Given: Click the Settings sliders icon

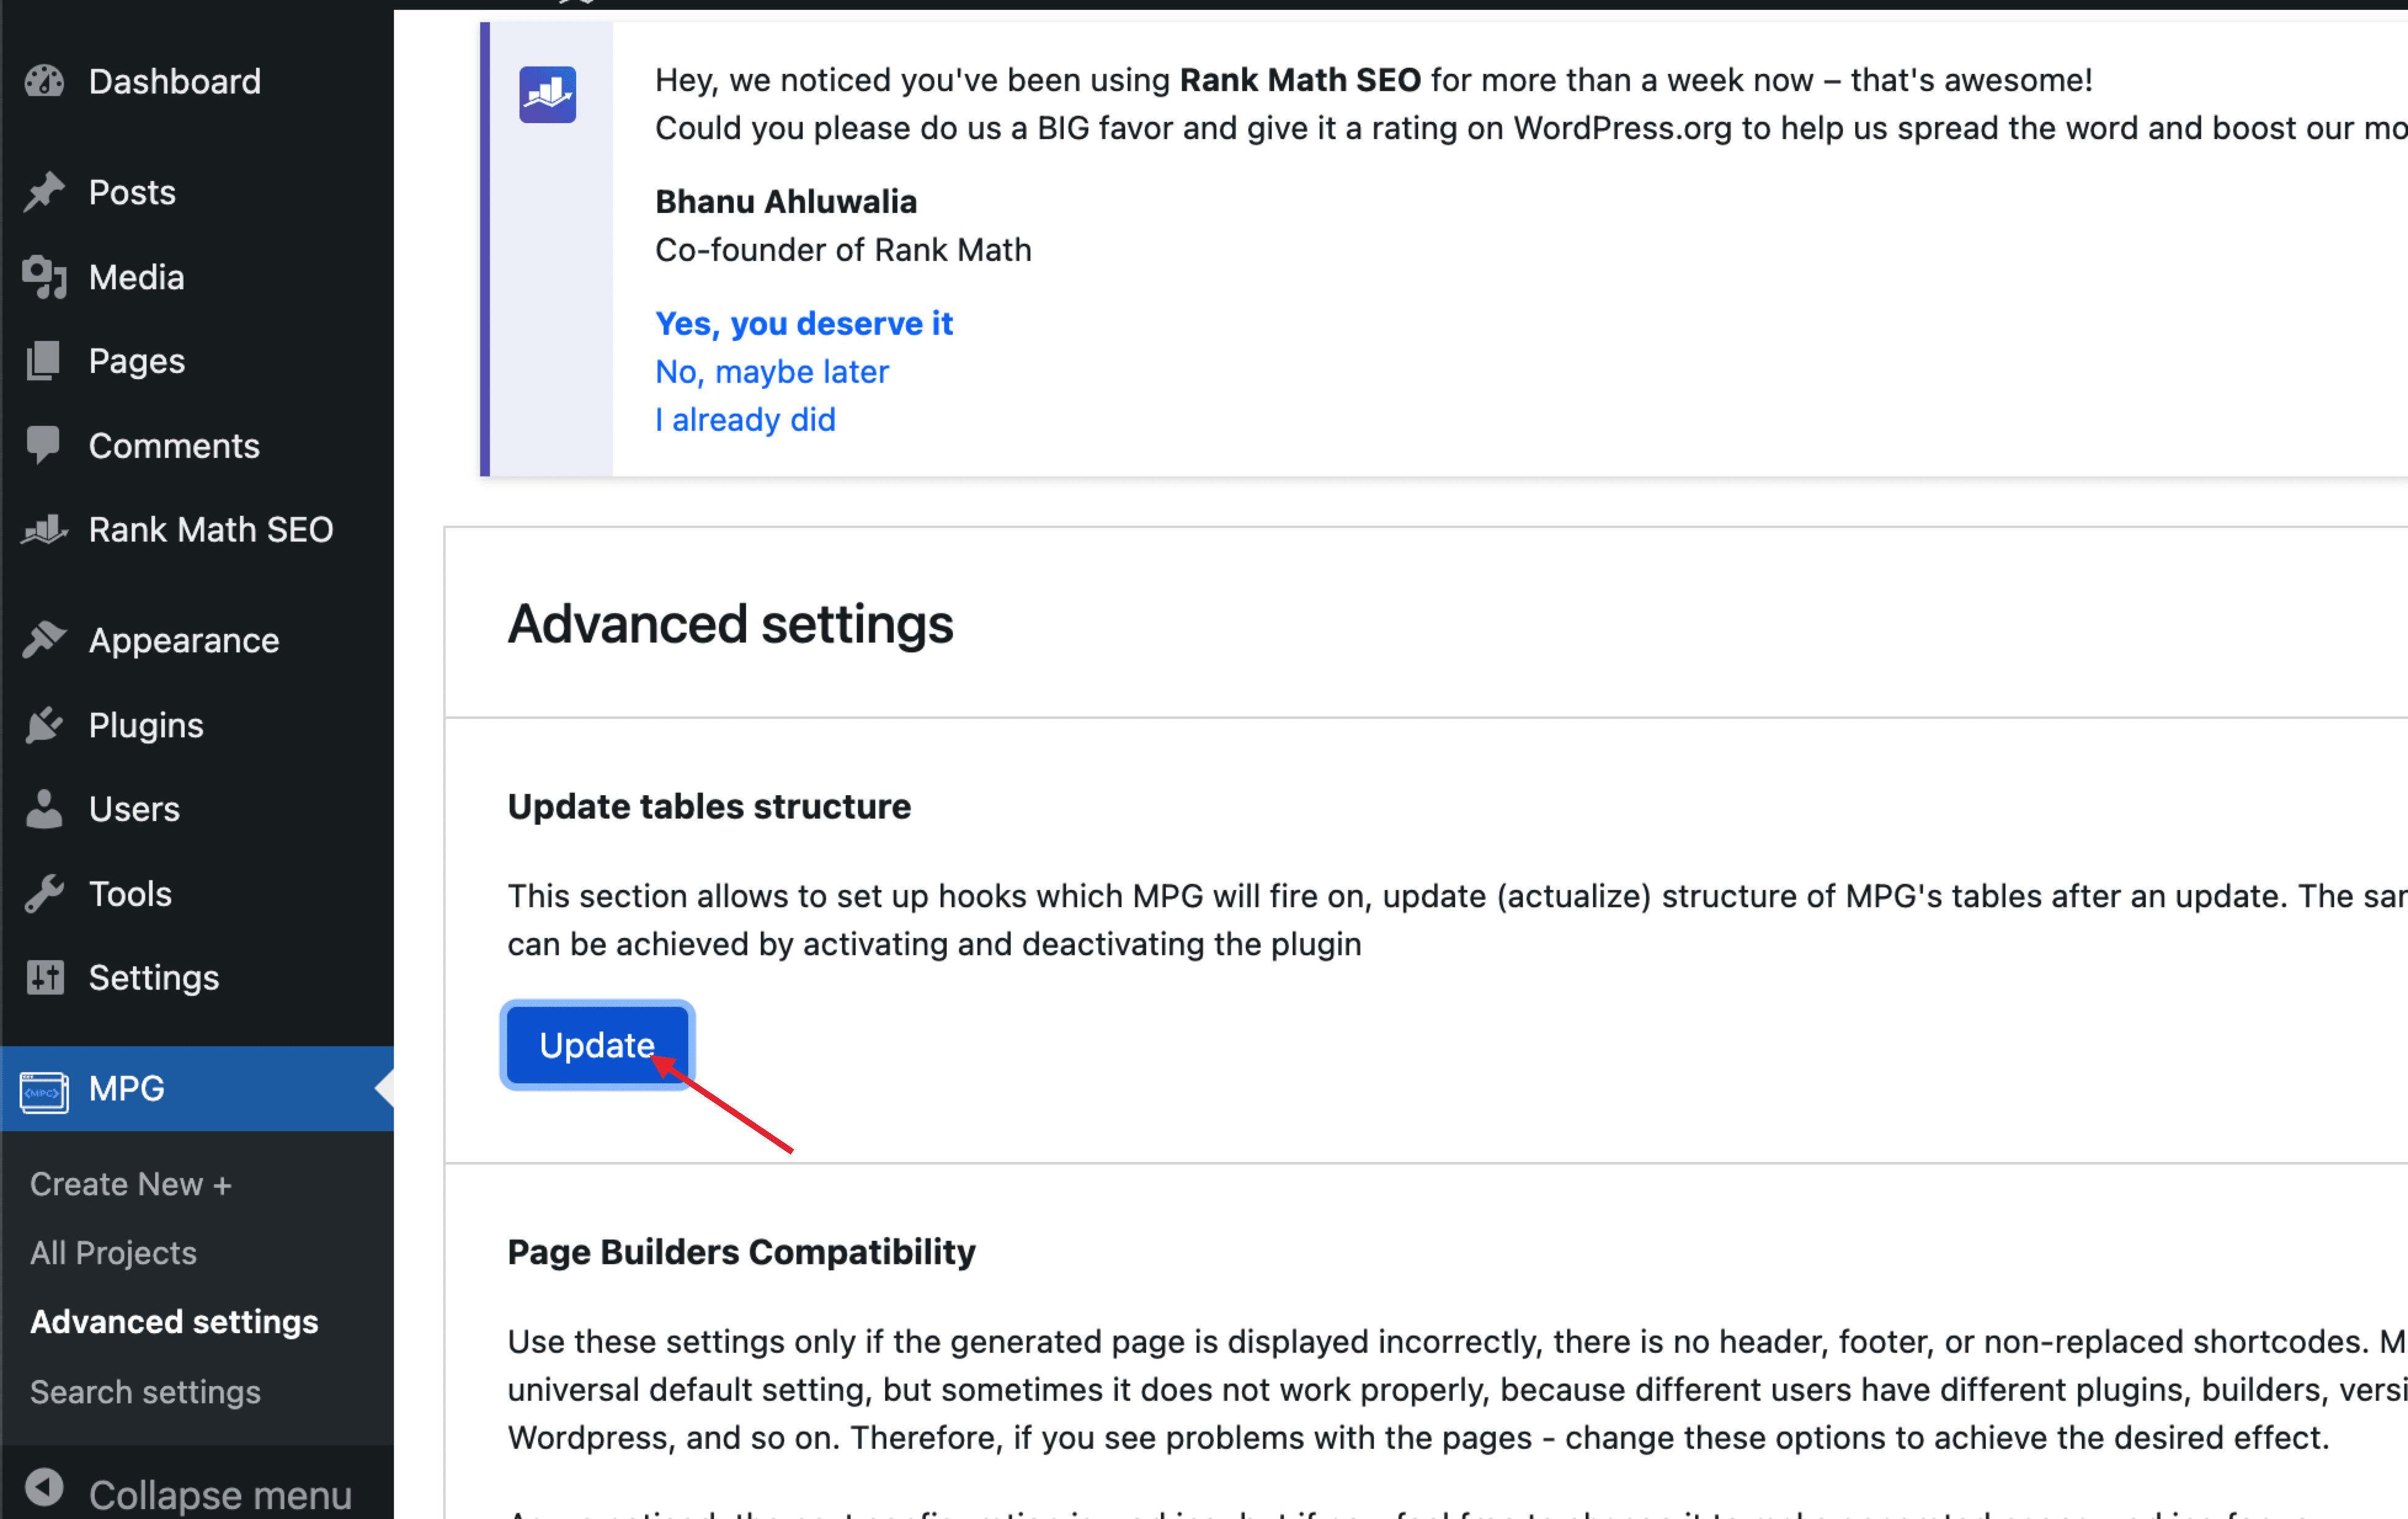Looking at the screenshot, I should click(44, 977).
